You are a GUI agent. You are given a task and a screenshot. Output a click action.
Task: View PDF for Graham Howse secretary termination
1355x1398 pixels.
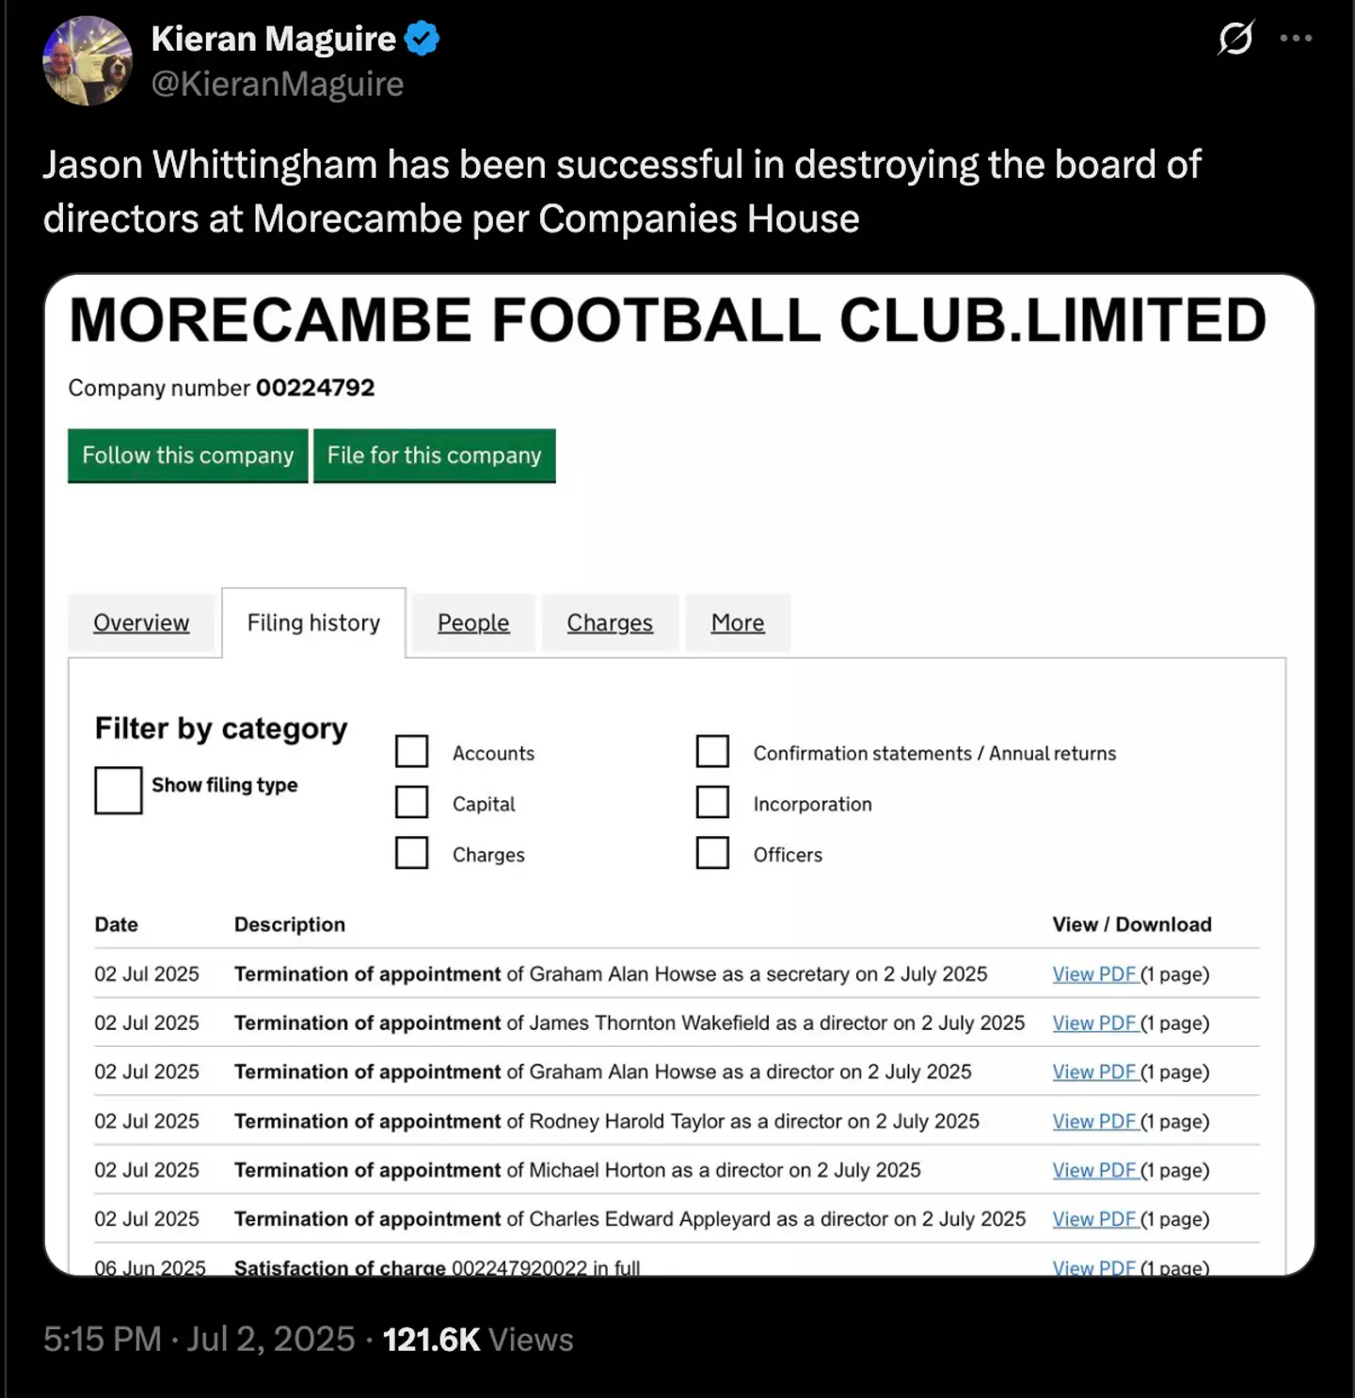pyautogui.click(x=1094, y=974)
